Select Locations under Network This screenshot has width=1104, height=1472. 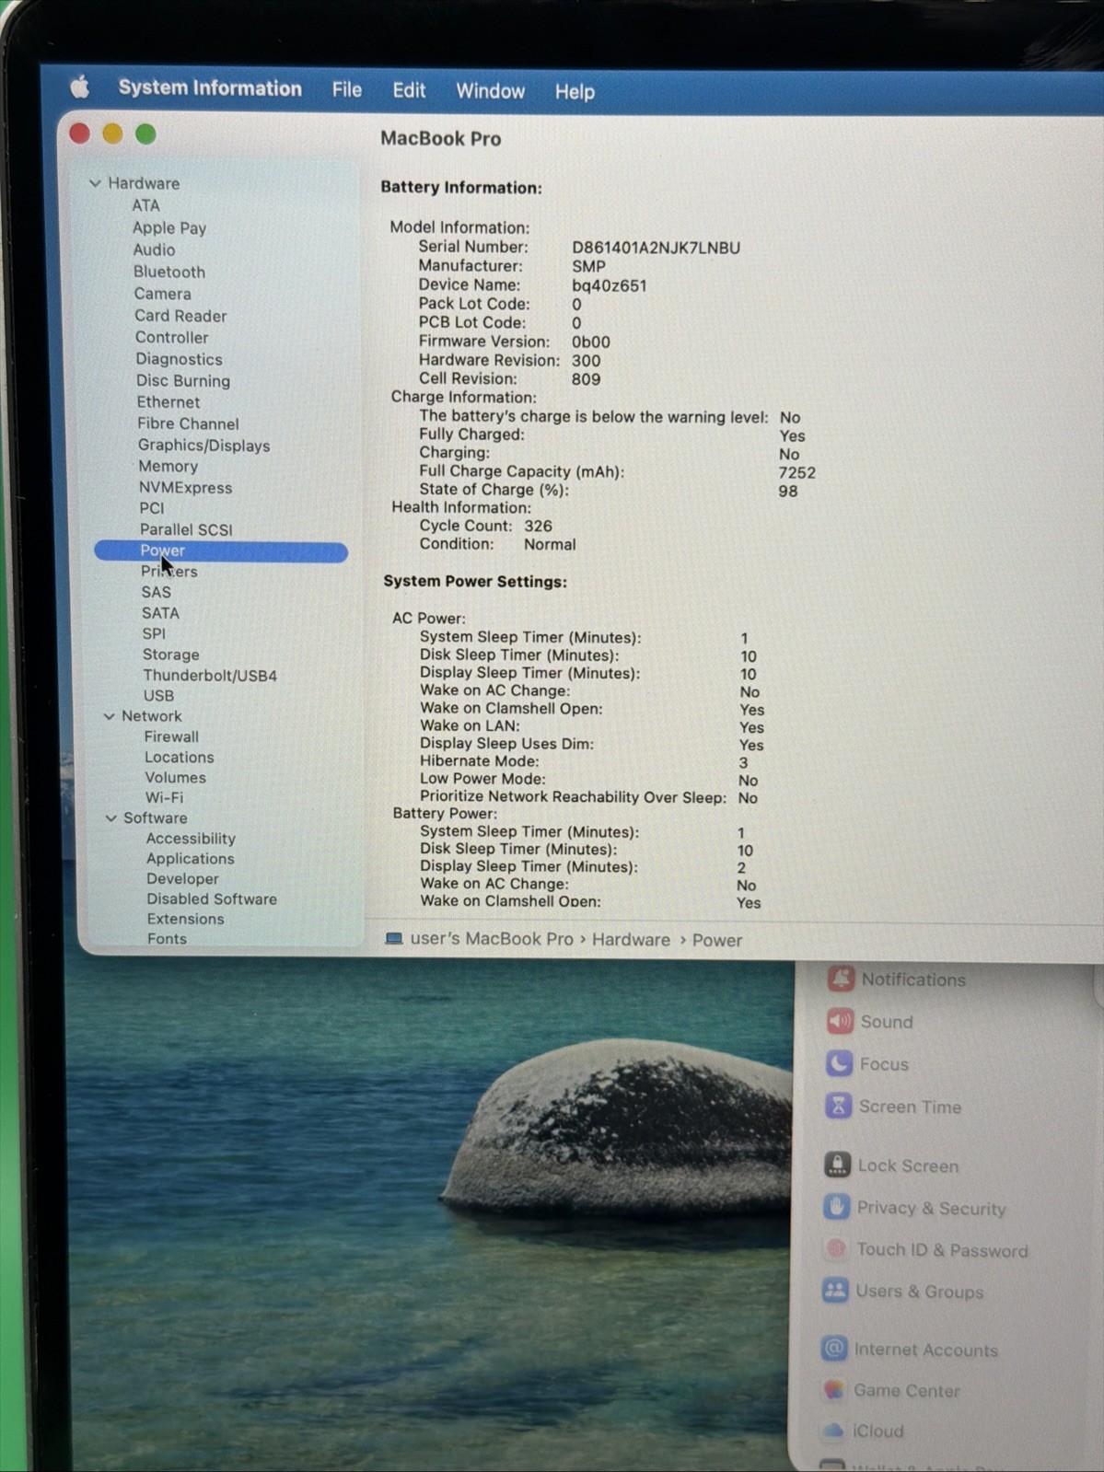coord(179,757)
